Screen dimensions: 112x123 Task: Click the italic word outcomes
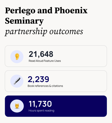click(x=66, y=31)
